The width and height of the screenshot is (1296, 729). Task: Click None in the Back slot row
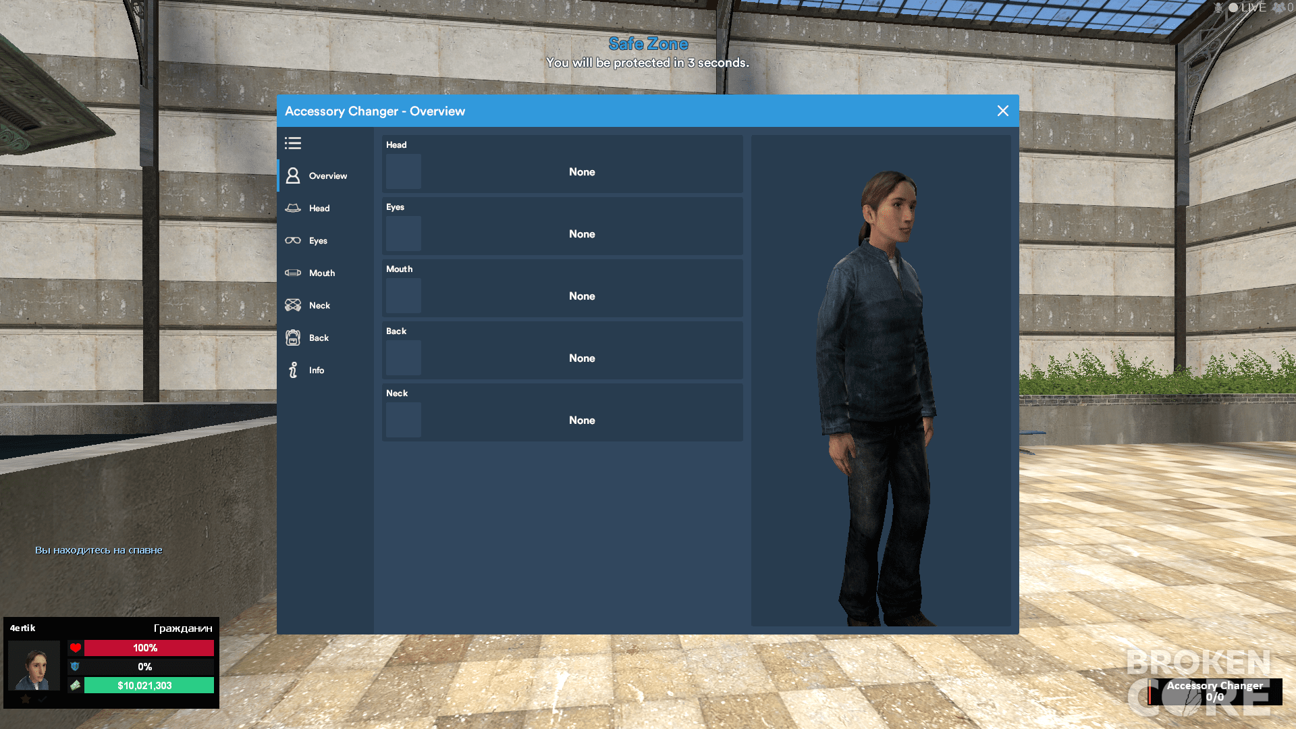click(582, 358)
